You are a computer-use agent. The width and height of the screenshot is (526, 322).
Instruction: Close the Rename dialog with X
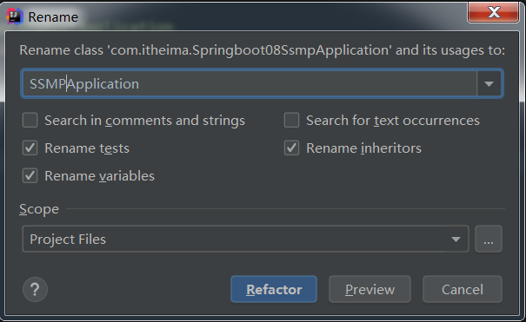(x=493, y=12)
